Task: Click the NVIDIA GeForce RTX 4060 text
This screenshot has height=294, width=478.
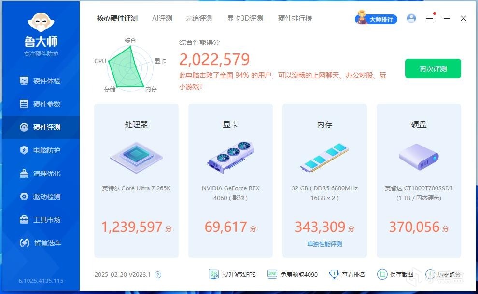Action: (230, 193)
